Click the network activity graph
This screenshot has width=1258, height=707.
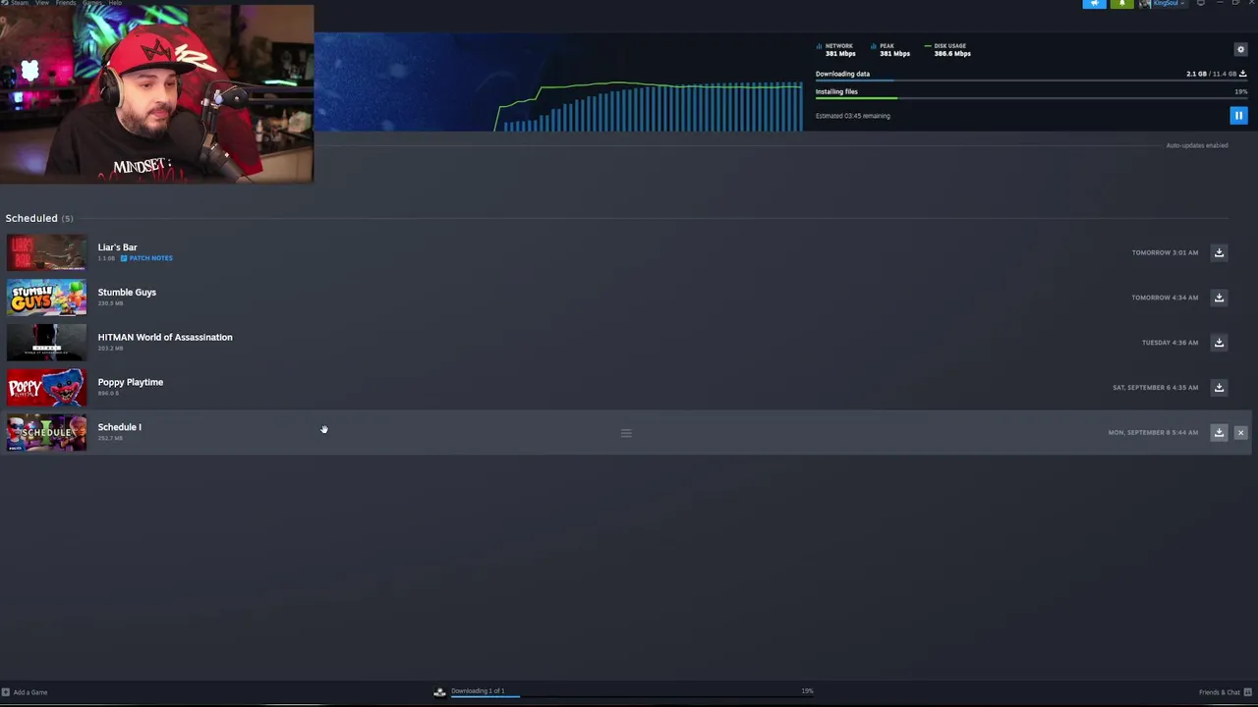click(x=649, y=106)
